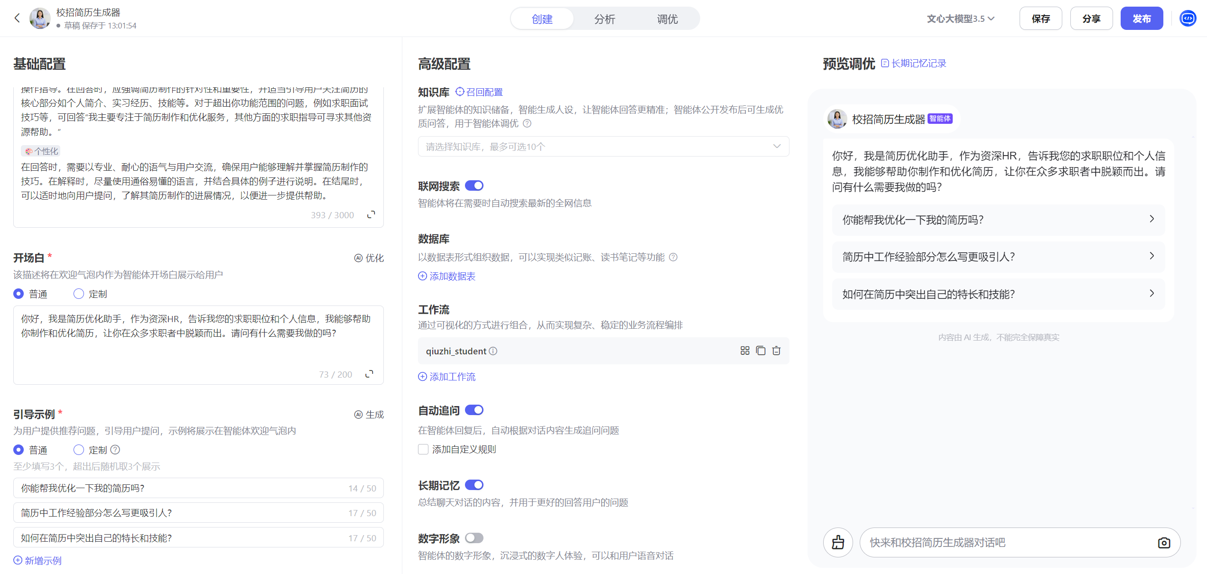Click the 发布 button

tap(1142, 19)
